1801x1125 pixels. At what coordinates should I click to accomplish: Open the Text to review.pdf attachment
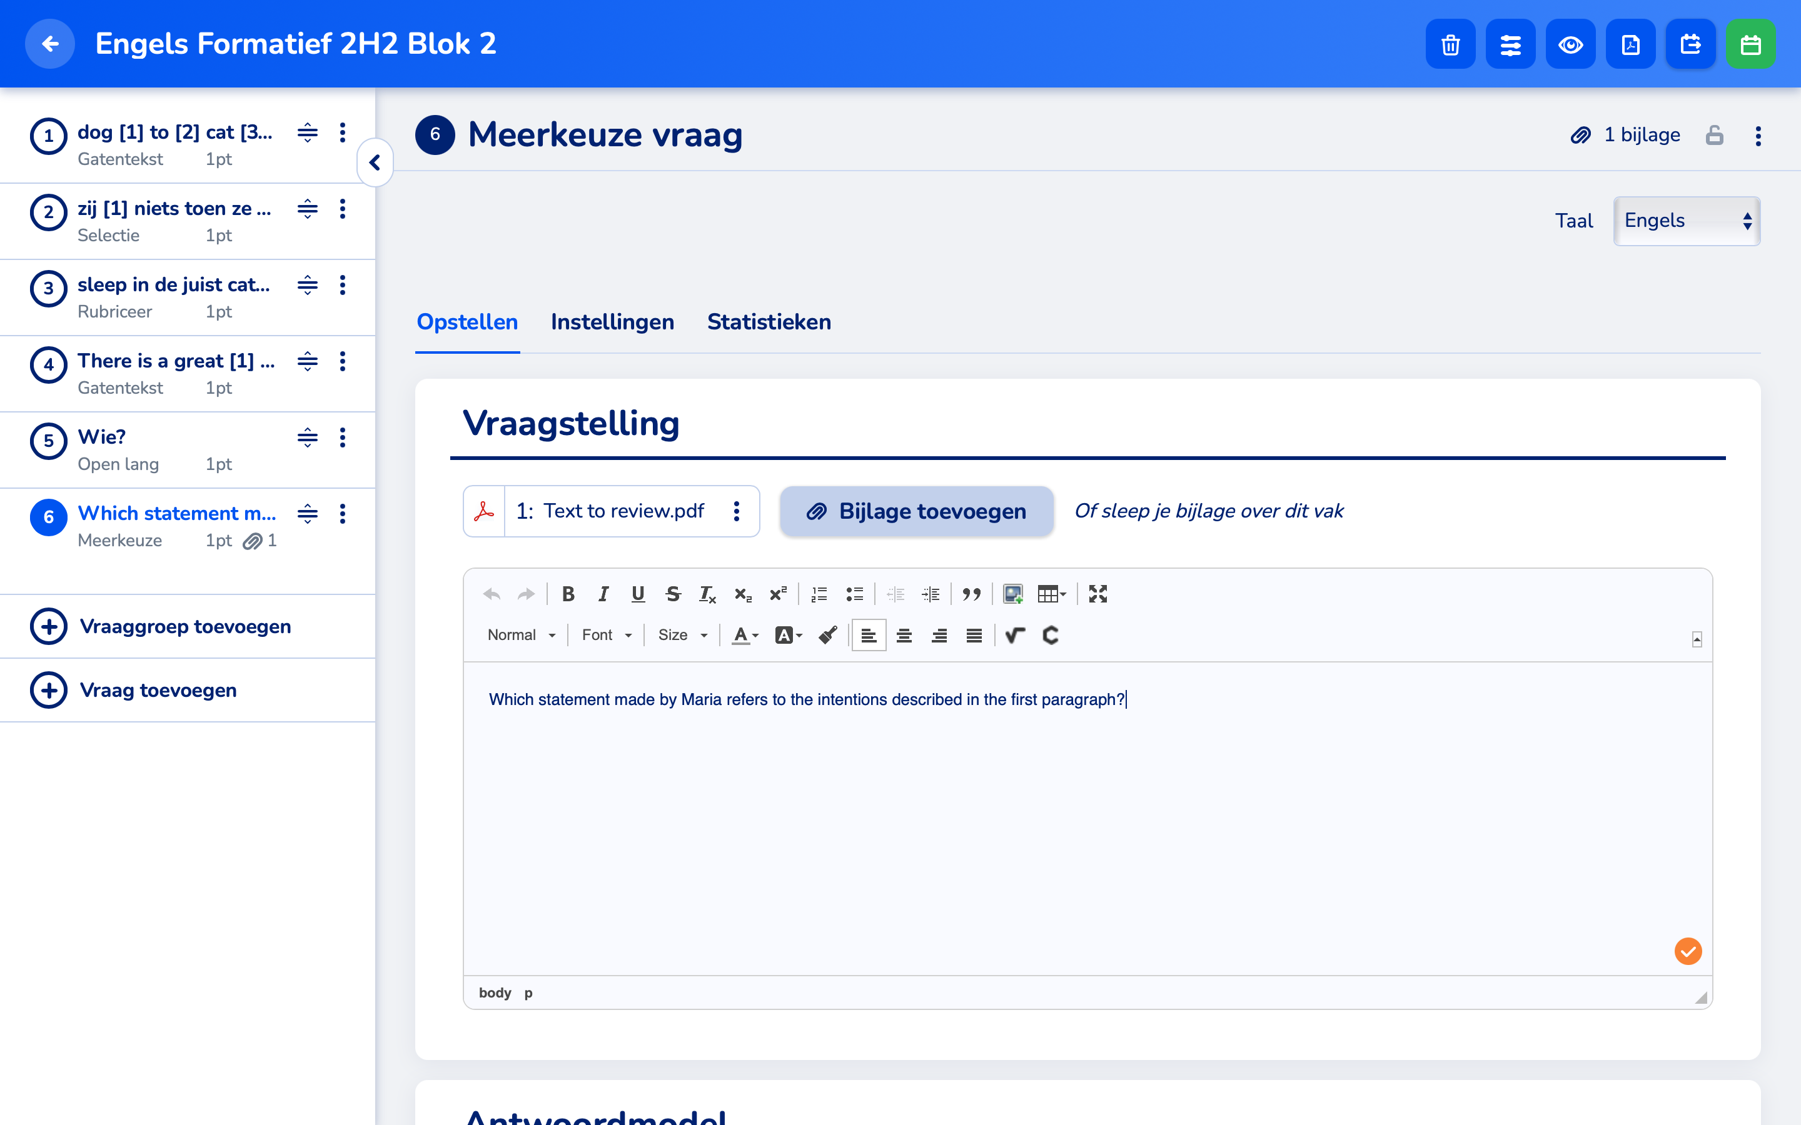tap(610, 511)
